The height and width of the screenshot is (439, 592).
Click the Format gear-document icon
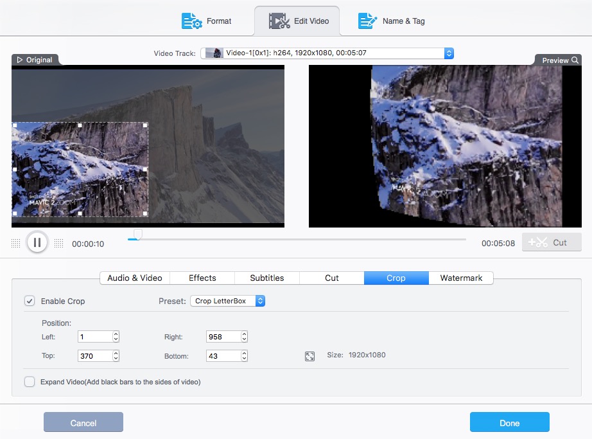coord(192,21)
